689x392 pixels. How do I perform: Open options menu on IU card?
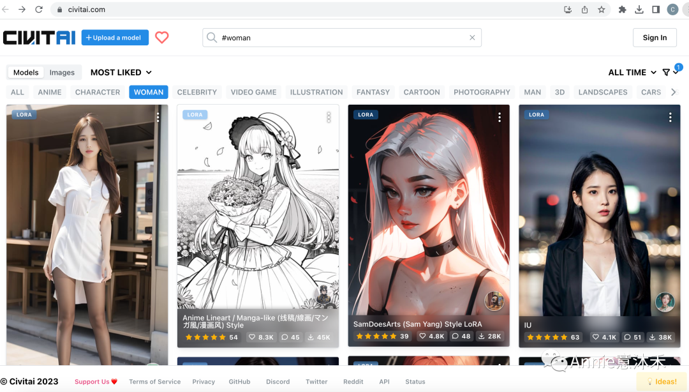pyautogui.click(x=670, y=117)
